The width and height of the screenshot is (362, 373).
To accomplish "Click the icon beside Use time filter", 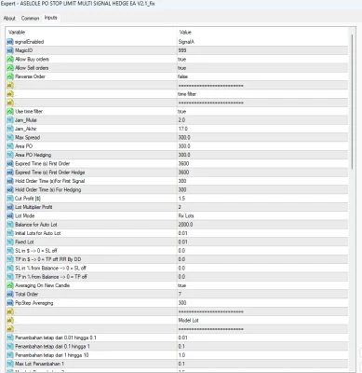I will click(10, 111).
